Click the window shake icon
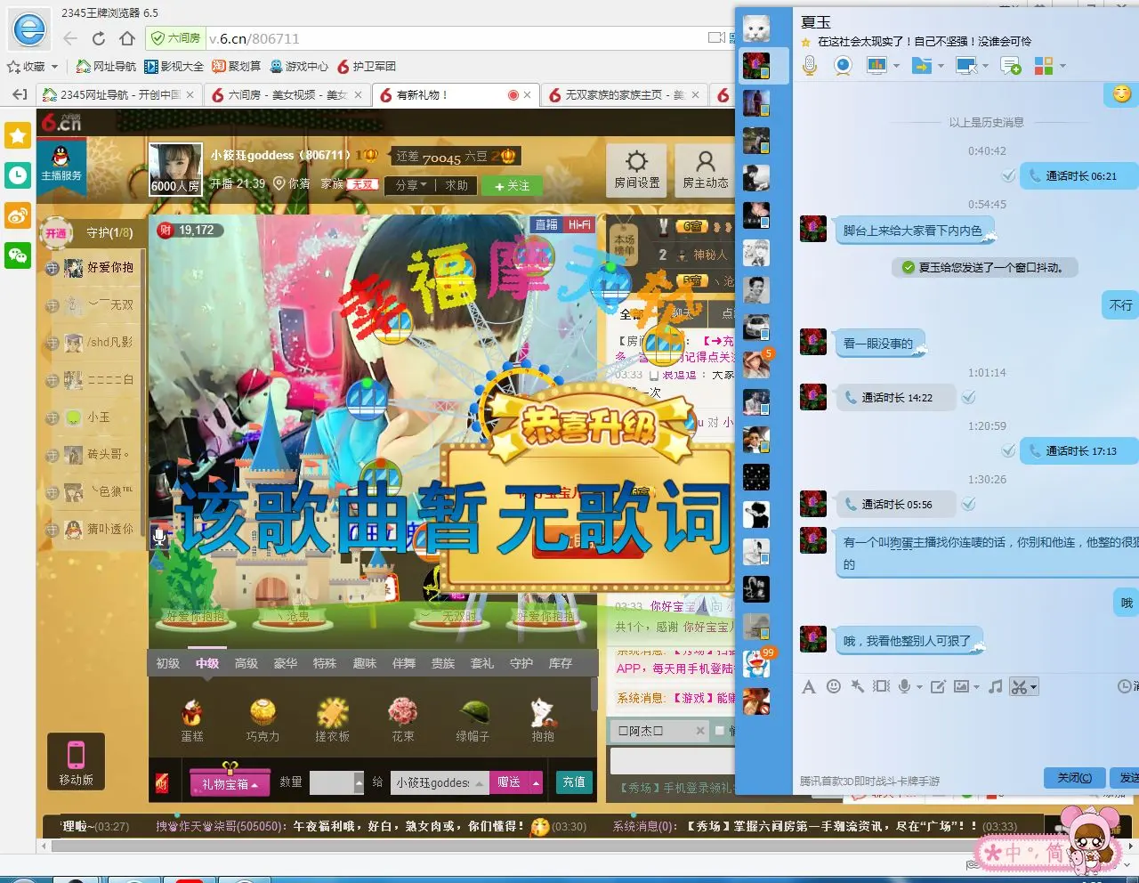This screenshot has height=883, width=1139. point(881,686)
